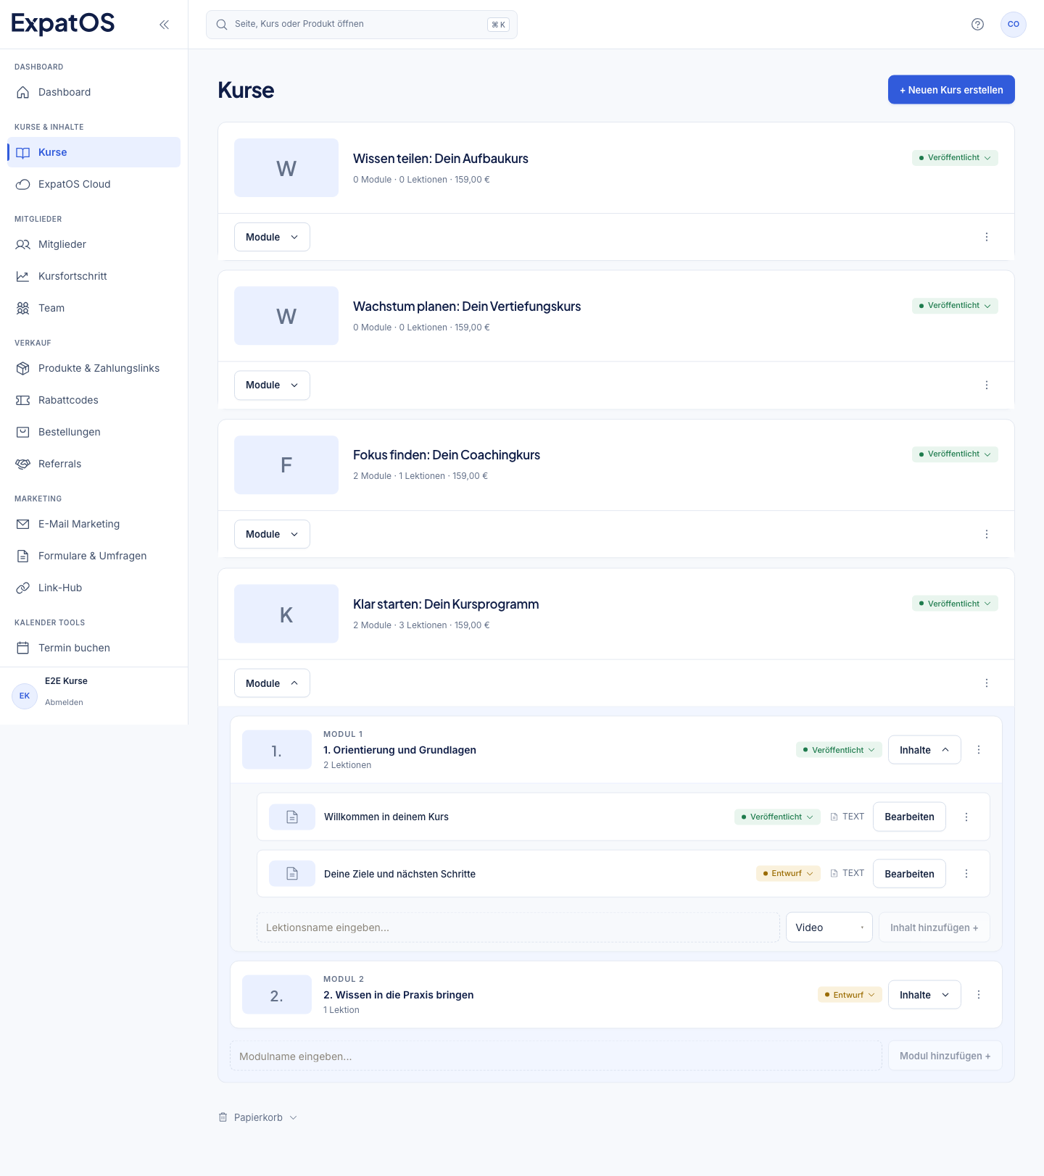Focus the search field at the top
The image size is (1044, 1176).
362,25
